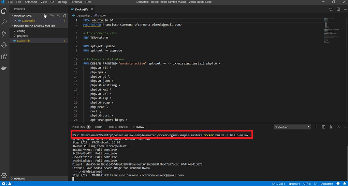348x186 pixels.
Task: Close Dockerfile entry in Open Editors
Action: pyautogui.click(x=15, y=21)
